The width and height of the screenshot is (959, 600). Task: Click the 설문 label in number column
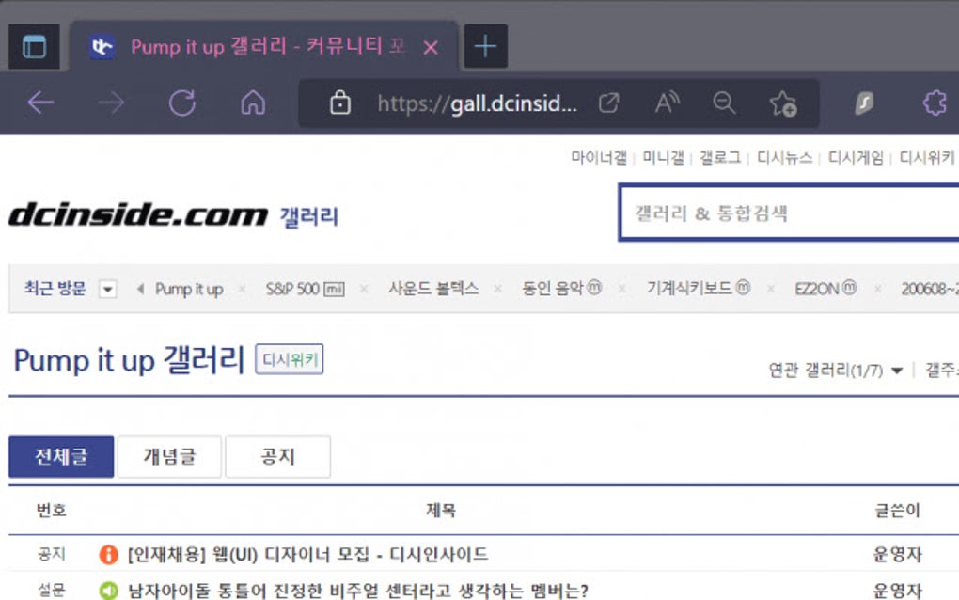click(x=52, y=591)
